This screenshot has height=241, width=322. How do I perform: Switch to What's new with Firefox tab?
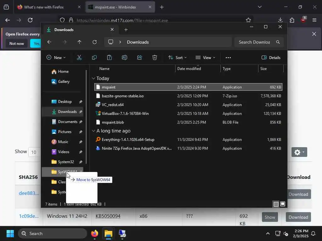click(x=48, y=7)
